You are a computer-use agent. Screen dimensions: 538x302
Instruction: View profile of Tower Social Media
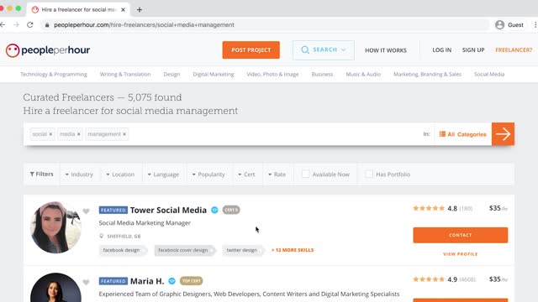click(x=461, y=254)
